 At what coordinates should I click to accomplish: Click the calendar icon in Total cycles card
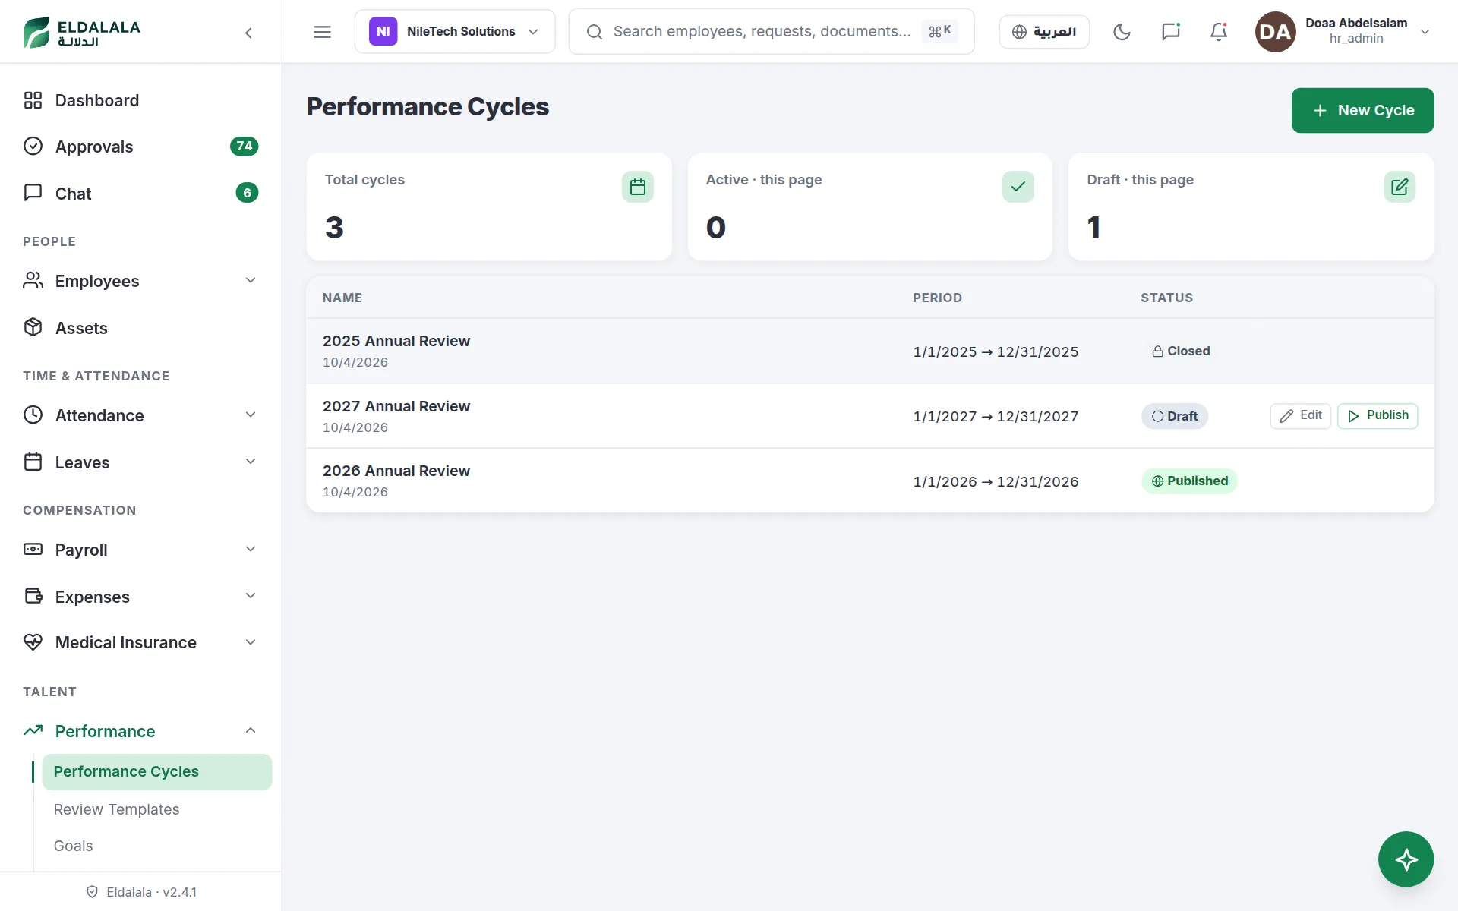pos(637,187)
